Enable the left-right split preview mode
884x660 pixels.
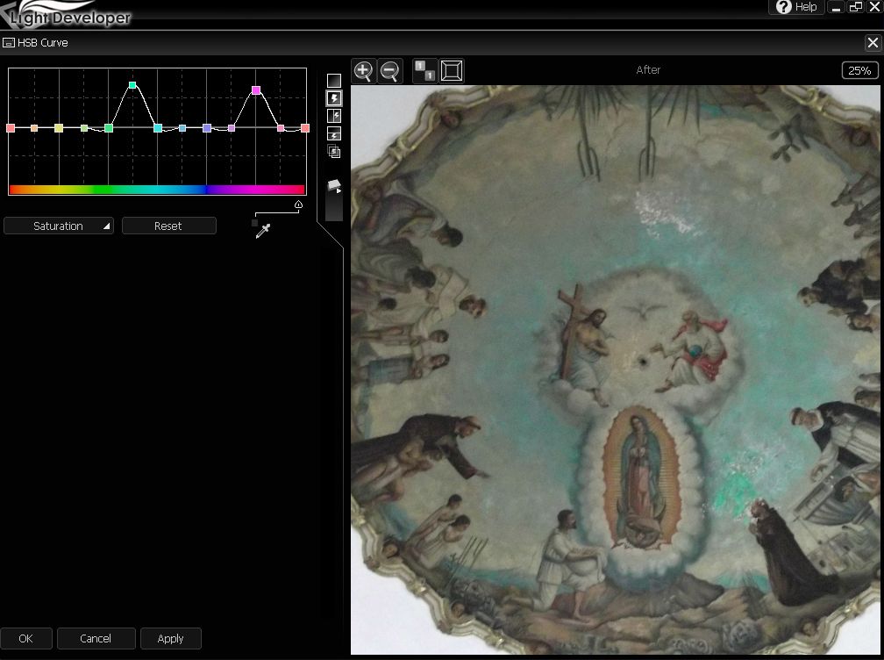click(334, 116)
